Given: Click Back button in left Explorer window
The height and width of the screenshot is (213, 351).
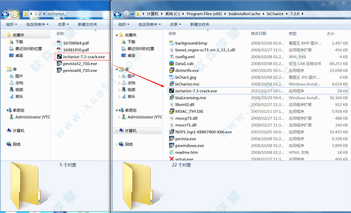Looking at the screenshot, I should (x=5, y=14).
